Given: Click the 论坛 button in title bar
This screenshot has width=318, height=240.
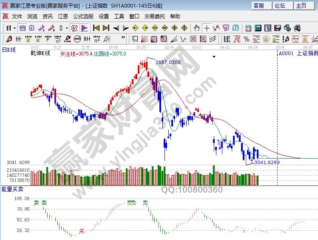Looking at the screenshot, I should tap(280, 6).
